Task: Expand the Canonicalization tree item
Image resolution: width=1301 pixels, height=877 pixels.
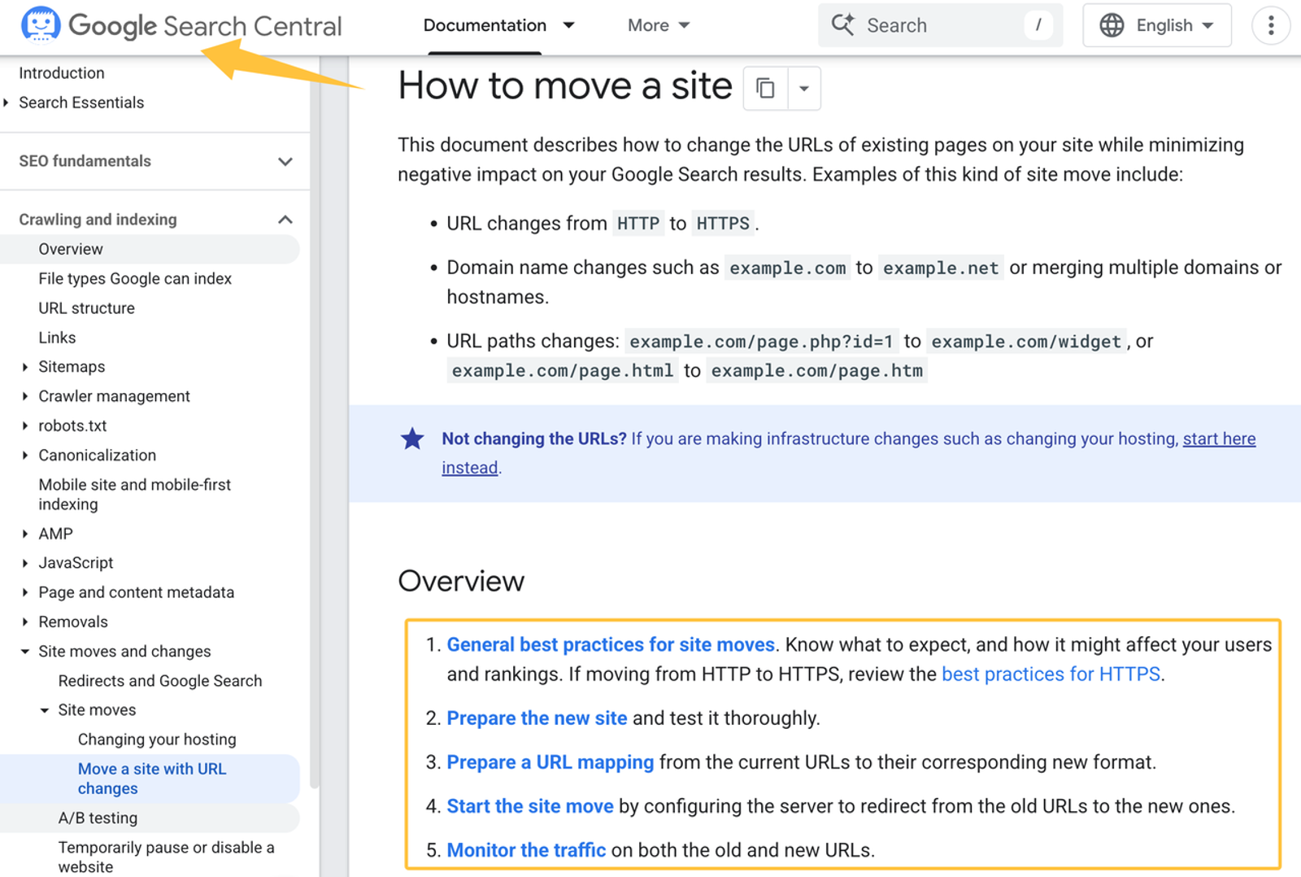Action: point(25,455)
